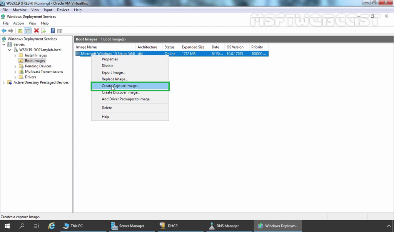This screenshot has width=394, height=232.
Task: Choose Create Capture Image... menu entry
Action: [x=130, y=86]
